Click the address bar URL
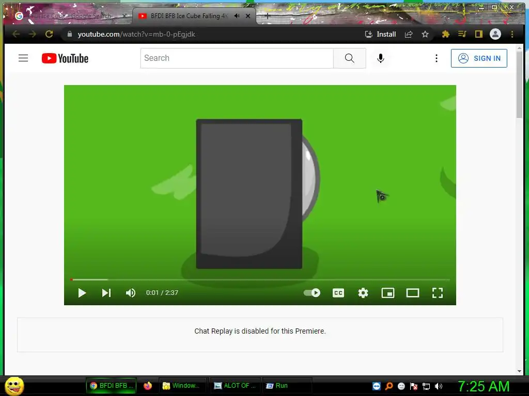 [136, 34]
